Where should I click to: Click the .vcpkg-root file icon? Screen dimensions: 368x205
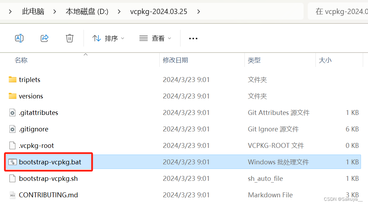click(x=13, y=145)
